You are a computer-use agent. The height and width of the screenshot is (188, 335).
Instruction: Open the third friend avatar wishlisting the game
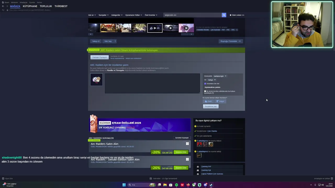[x=211, y=144]
